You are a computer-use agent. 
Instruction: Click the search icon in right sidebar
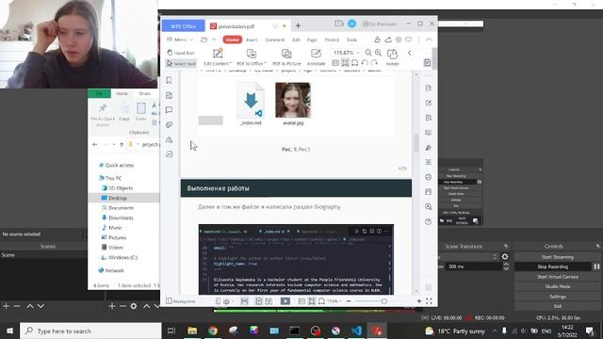pyautogui.click(x=429, y=207)
